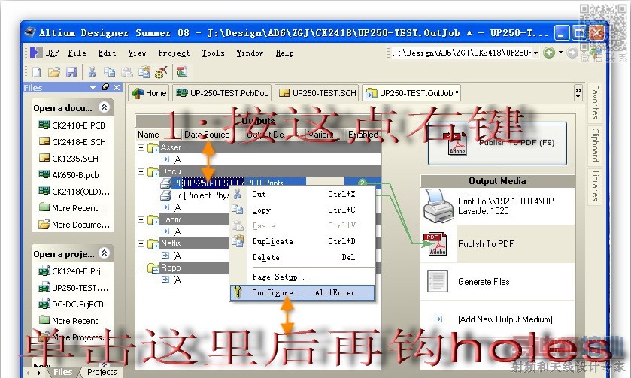The height and width of the screenshot is (378, 631).
Task: Show more document tabs chevron
Action: tap(578, 93)
